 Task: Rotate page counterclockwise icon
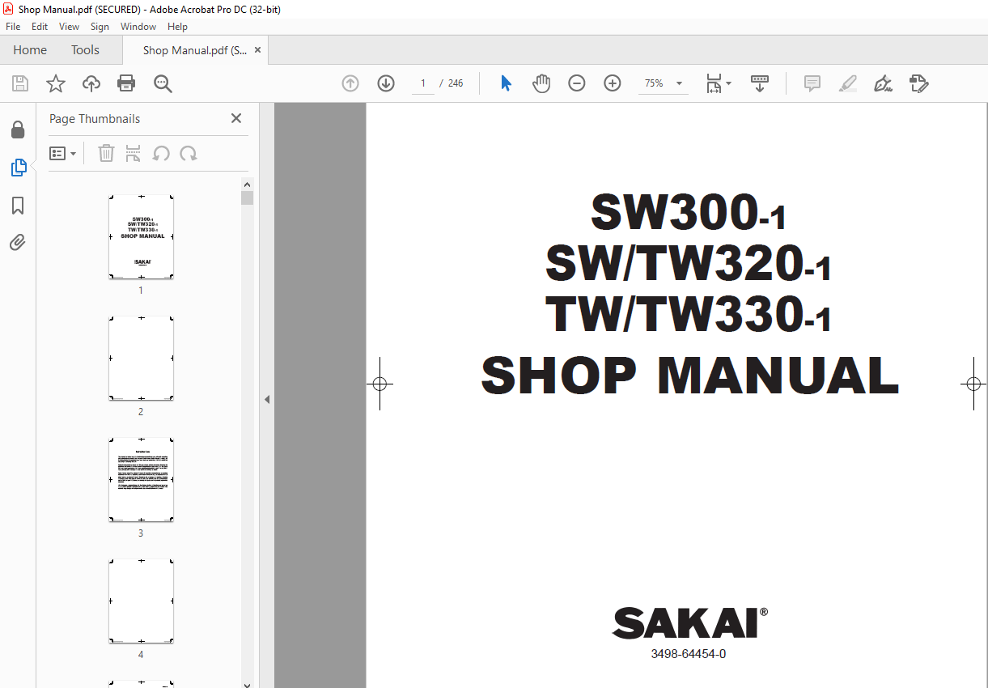[x=161, y=153]
